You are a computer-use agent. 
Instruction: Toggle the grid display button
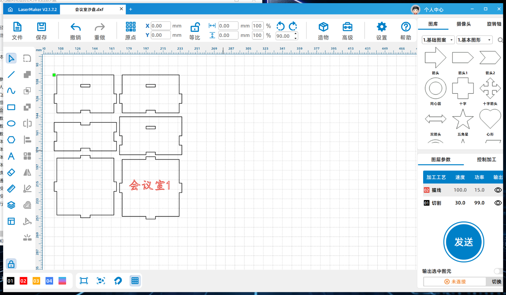click(x=135, y=281)
